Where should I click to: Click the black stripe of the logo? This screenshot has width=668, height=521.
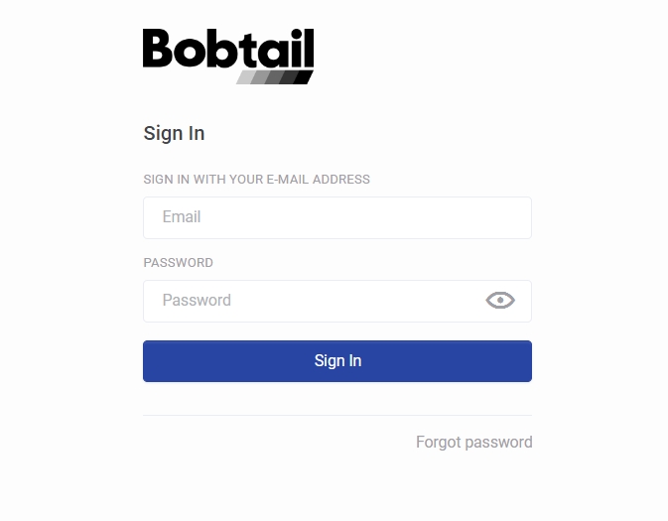[x=304, y=77]
